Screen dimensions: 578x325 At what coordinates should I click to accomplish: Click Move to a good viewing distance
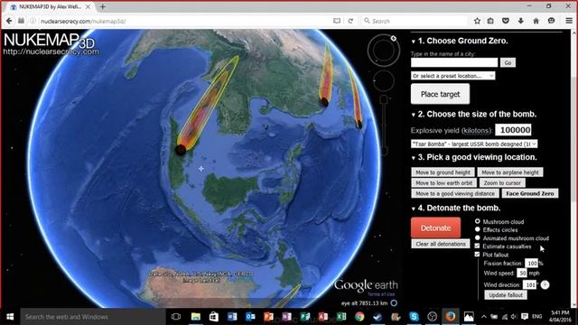click(x=455, y=193)
